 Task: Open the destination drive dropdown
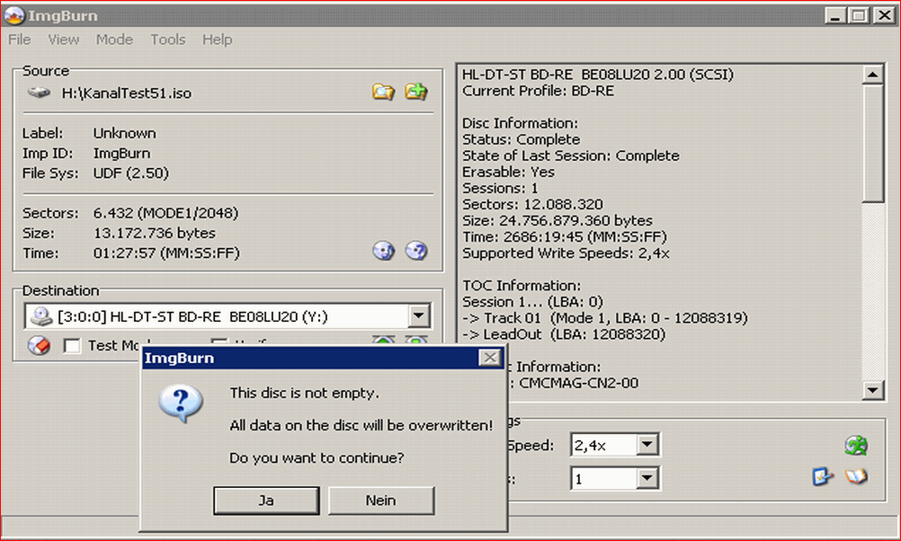418,316
